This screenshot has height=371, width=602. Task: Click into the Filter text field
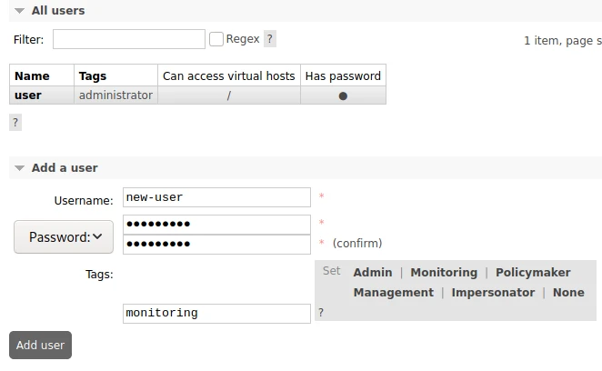tap(128, 39)
